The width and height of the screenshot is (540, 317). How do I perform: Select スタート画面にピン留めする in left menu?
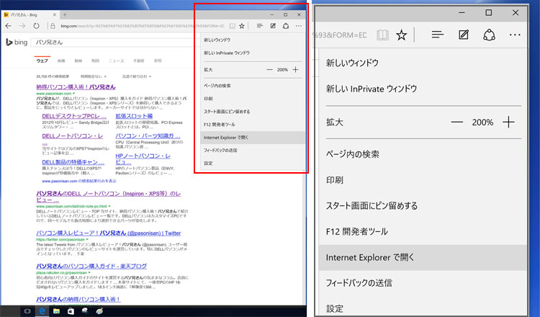click(253, 112)
